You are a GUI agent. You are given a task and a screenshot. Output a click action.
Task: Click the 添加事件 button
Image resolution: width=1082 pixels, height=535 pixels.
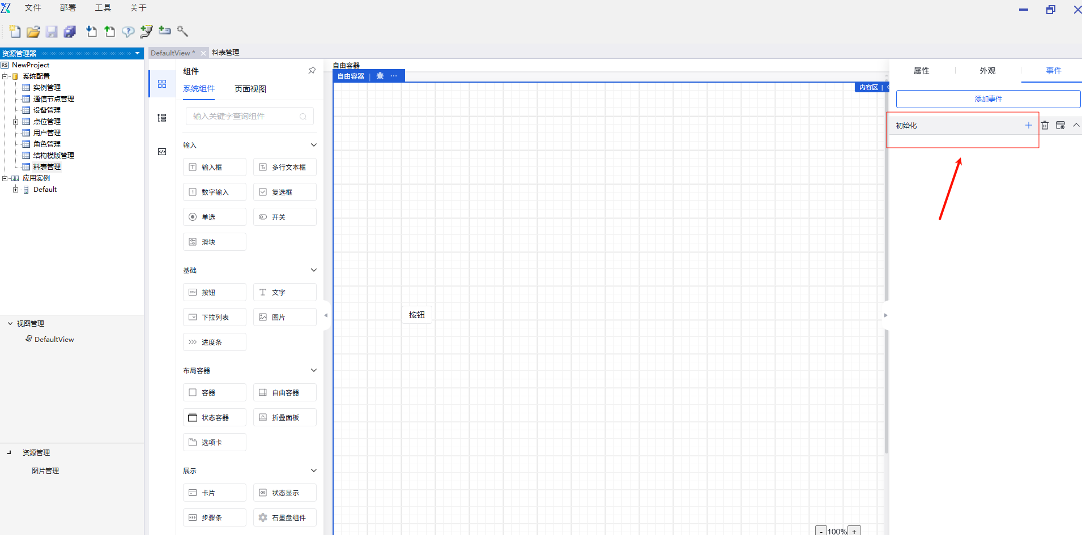(x=988, y=99)
